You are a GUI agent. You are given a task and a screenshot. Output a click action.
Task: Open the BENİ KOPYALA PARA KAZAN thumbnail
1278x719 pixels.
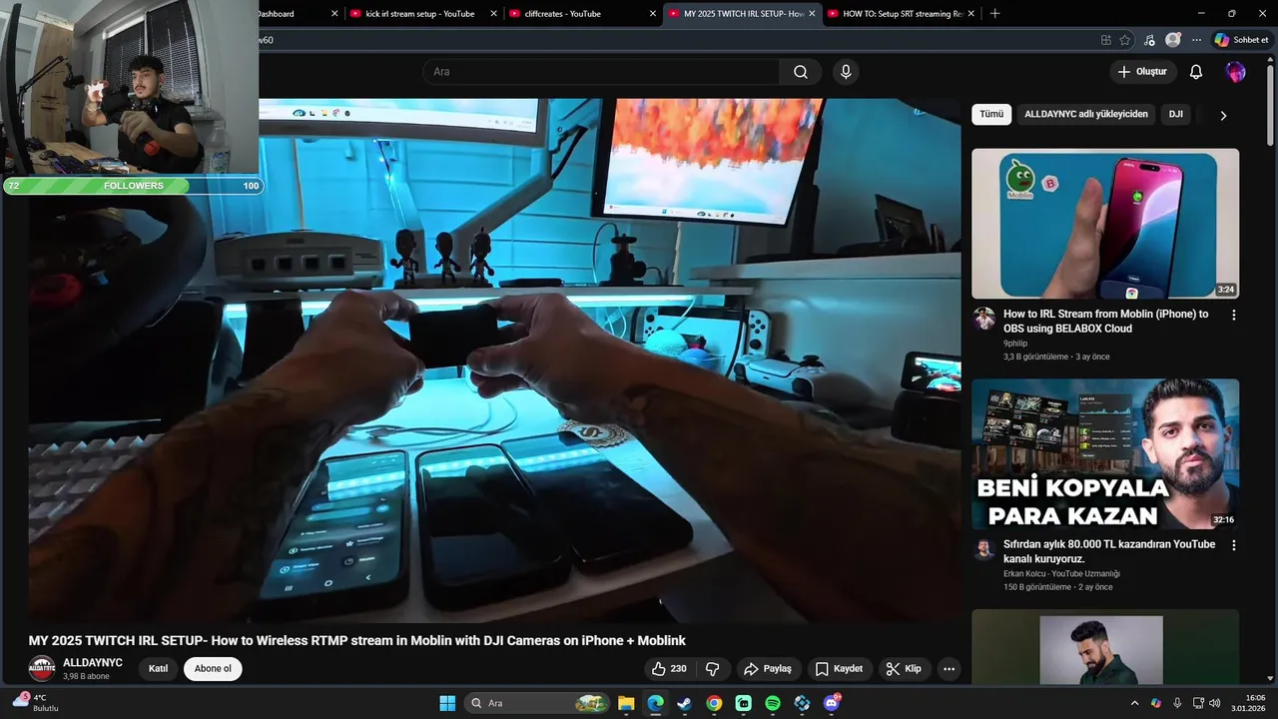point(1105,454)
